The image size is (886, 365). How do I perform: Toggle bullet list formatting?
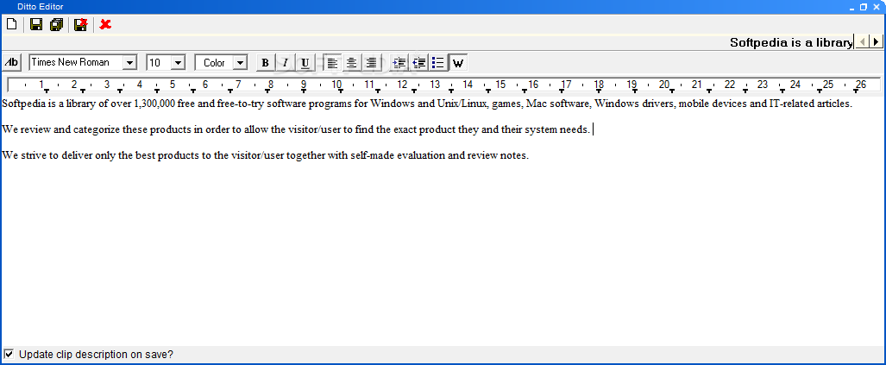[438, 63]
